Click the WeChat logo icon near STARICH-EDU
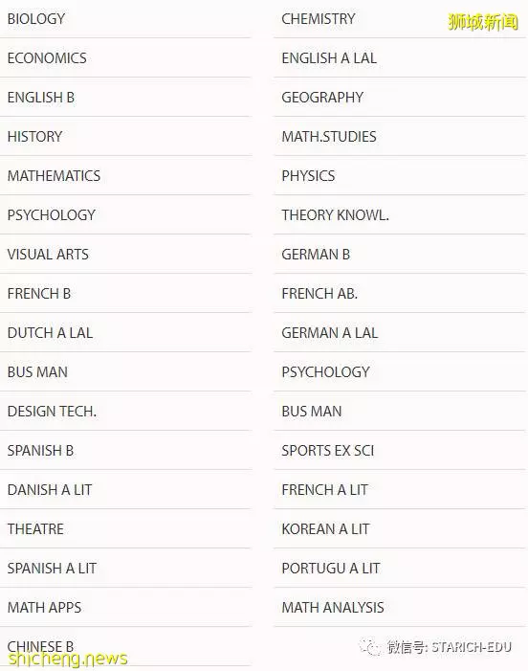This screenshot has width=528, height=671. (371, 647)
